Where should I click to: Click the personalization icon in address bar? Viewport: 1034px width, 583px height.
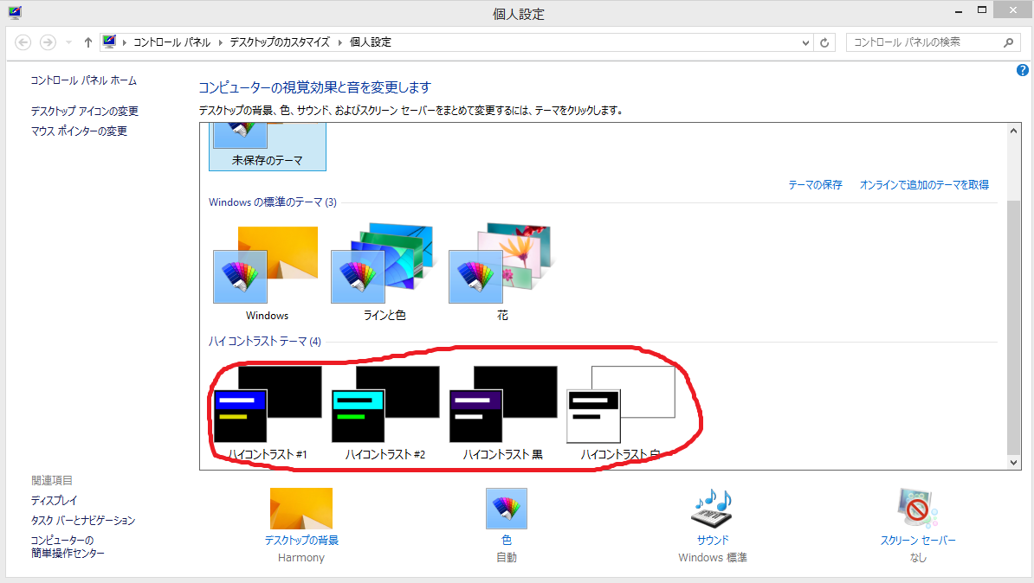coord(109,42)
